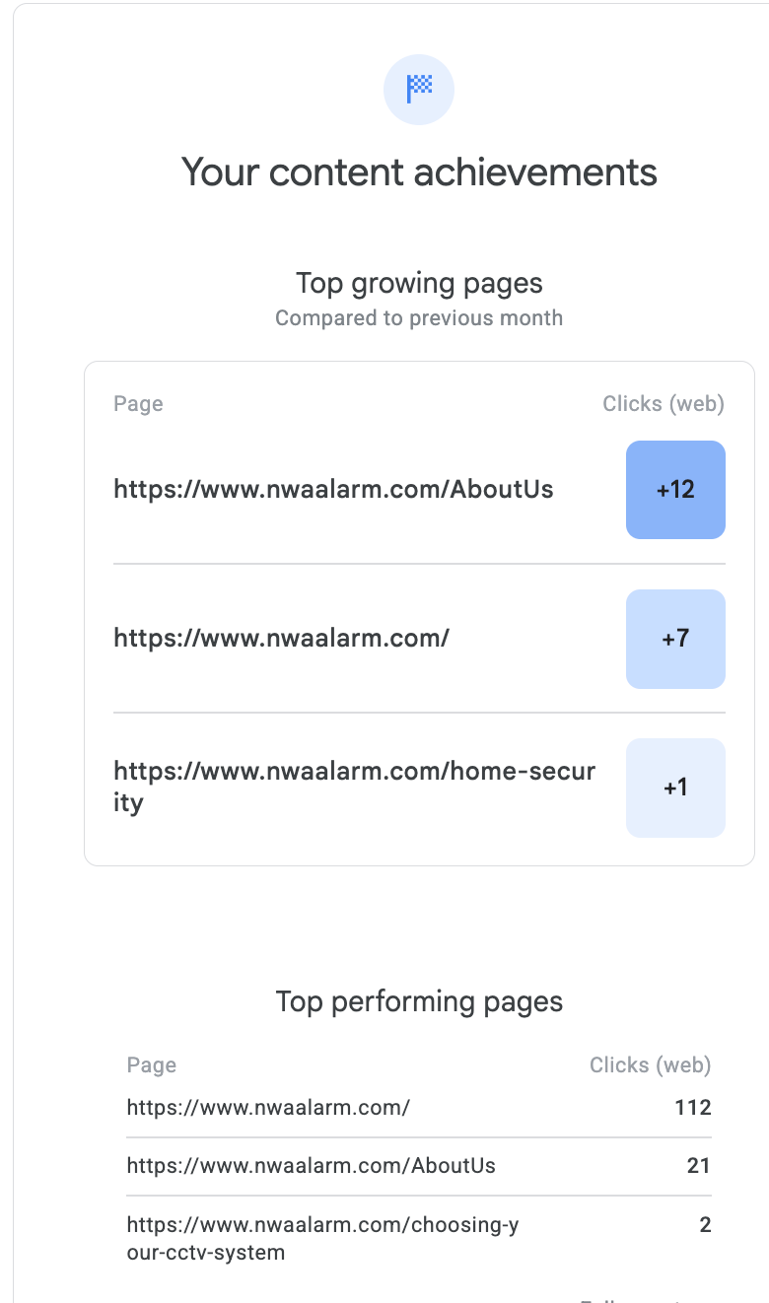The height and width of the screenshot is (1303, 769).
Task: Click Clicks (web) header in growing table
Action: point(664,403)
